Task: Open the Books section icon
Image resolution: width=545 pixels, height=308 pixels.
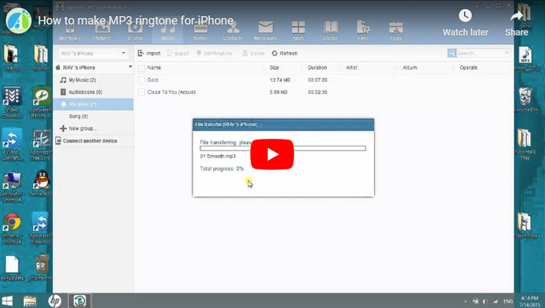Action: point(330,27)
